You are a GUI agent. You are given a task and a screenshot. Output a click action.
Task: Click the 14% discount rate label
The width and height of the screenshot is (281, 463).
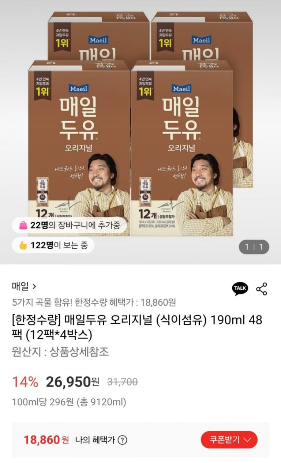(25, 382)
